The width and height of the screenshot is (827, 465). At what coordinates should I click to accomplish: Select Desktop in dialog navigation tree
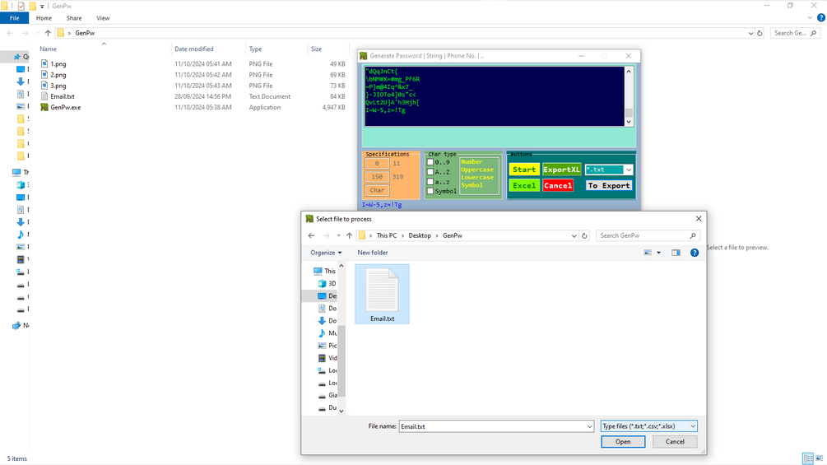[x=327, y=295]
